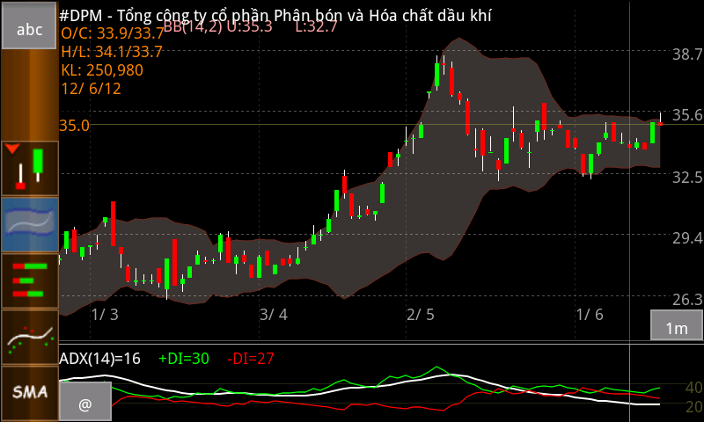
Task: Tap the O/C: 33.9/33.7 readout
Action: point(111,33)
